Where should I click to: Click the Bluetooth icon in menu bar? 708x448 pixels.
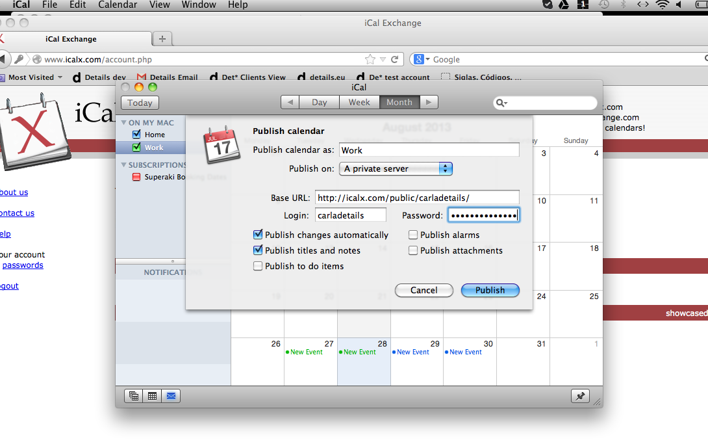[622, 5]
